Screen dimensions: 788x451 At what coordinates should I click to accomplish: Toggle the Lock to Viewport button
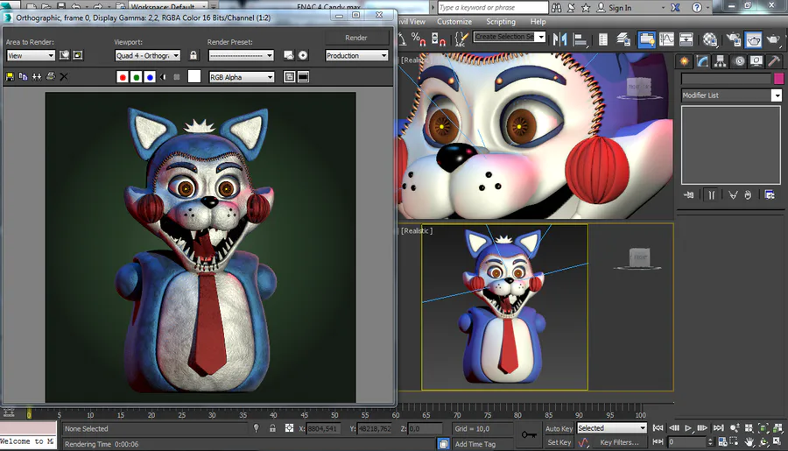[193, 55]
